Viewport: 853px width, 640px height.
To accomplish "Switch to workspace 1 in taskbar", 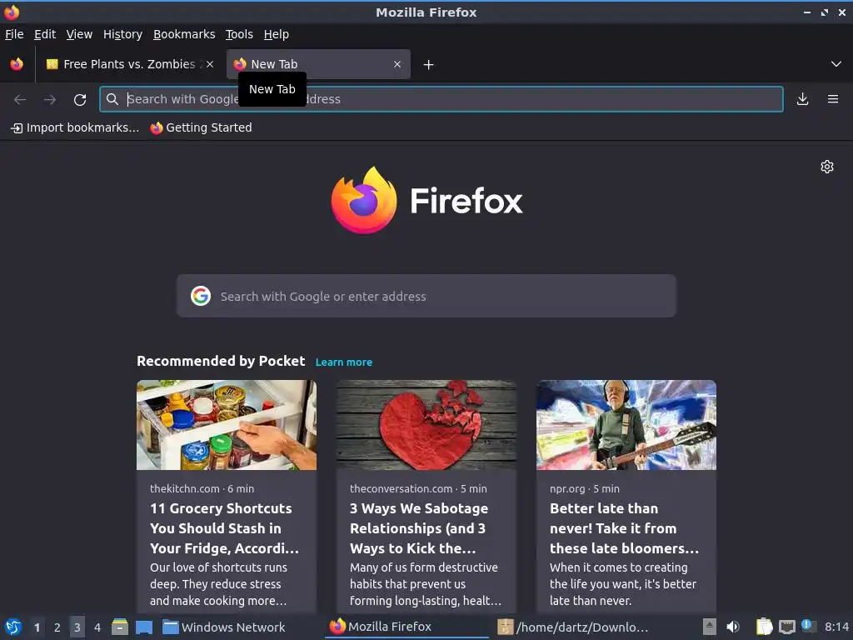I will click(x=37, y=627).
